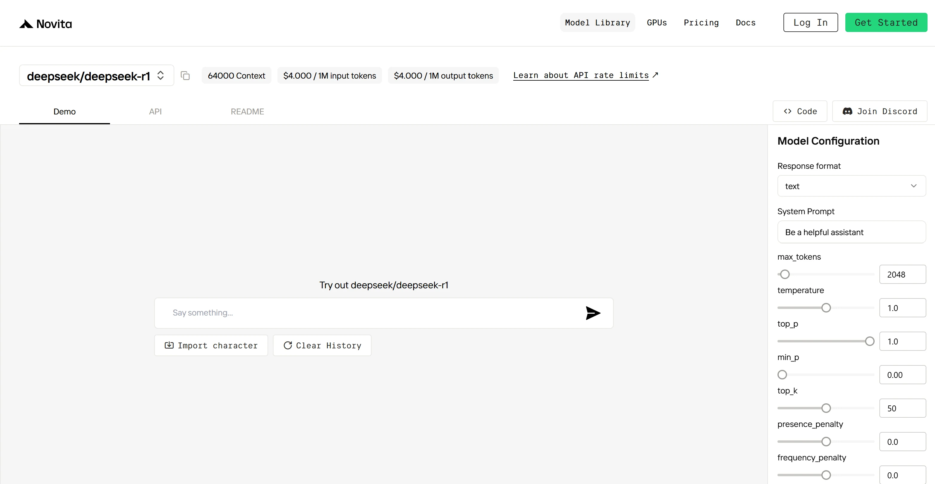Click Import character button
Viewport: 935px width, 484px height.
click(x=211, y=345)
